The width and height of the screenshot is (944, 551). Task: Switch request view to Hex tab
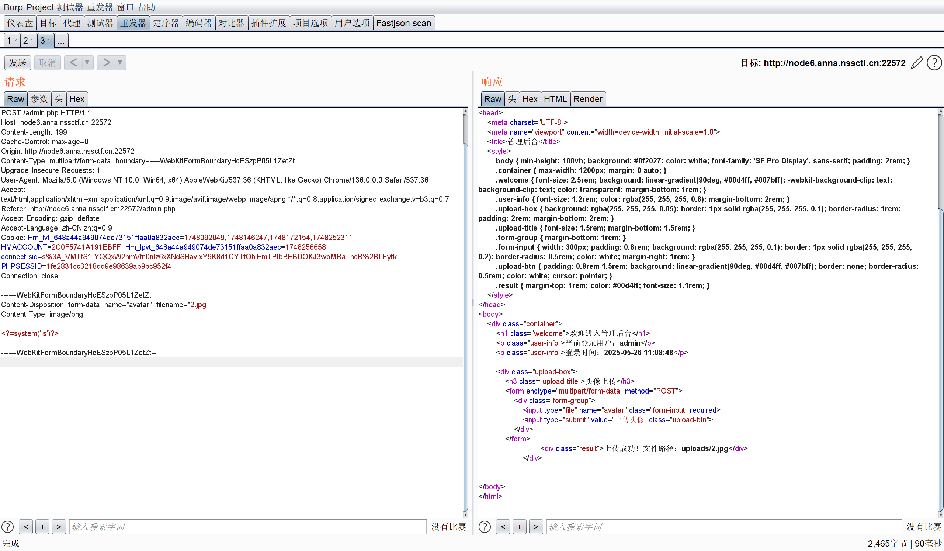click(x=77, y=99)
